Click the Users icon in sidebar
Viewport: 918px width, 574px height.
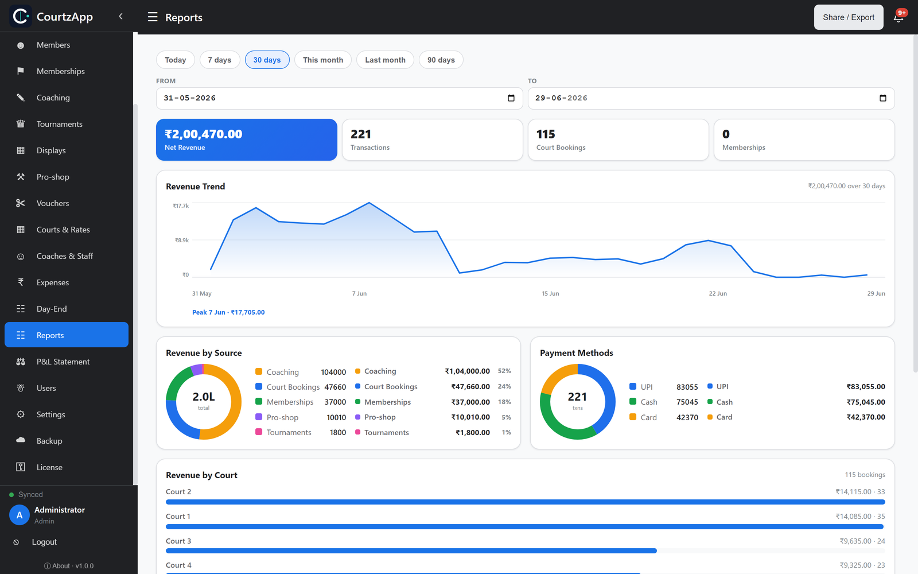(x=21, y=388)
